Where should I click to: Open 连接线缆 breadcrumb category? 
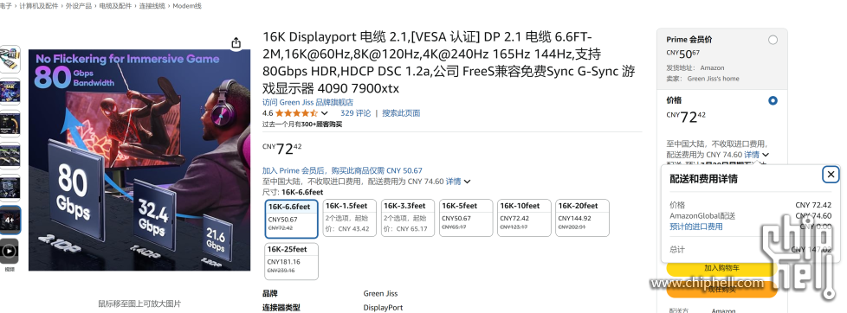tap(153, 6)
